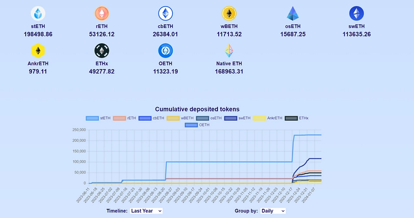414x218 pixels.
Task: Click the rETH token icon
Action: [102, 13]
